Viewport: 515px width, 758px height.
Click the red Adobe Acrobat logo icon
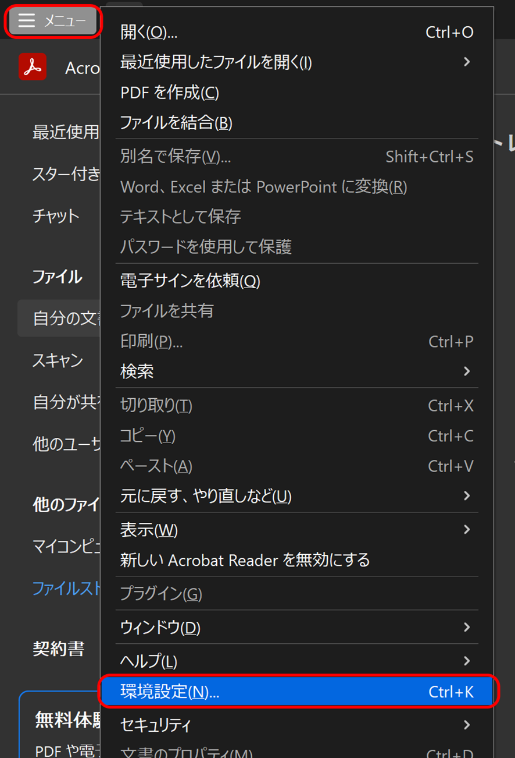click(32, 67)
